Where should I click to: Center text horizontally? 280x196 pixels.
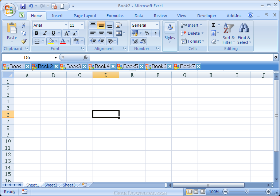tap(101, 33)
